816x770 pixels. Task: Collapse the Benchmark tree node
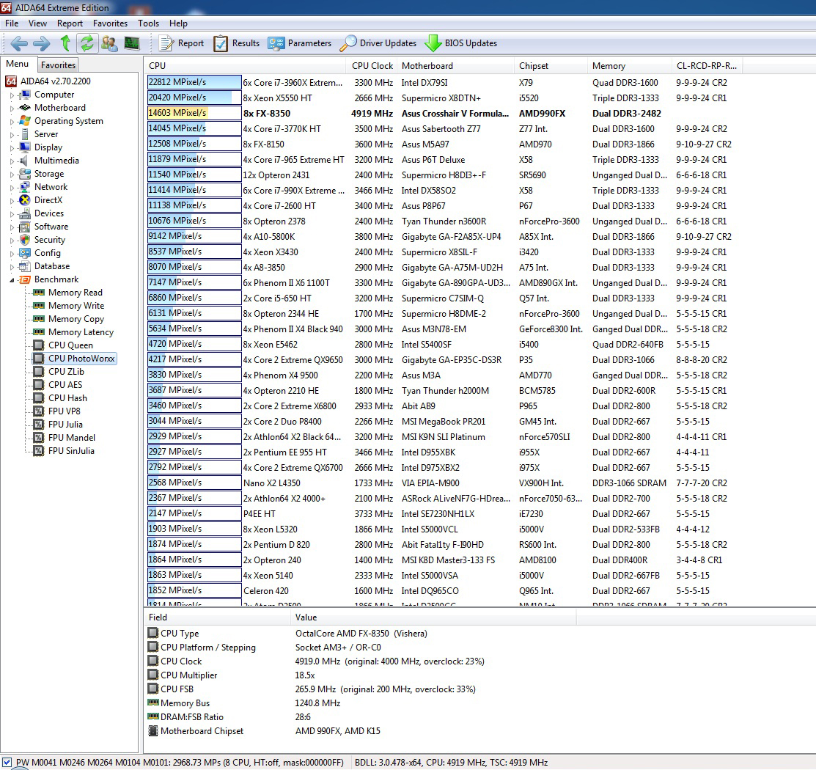click(x=12, y=280)
